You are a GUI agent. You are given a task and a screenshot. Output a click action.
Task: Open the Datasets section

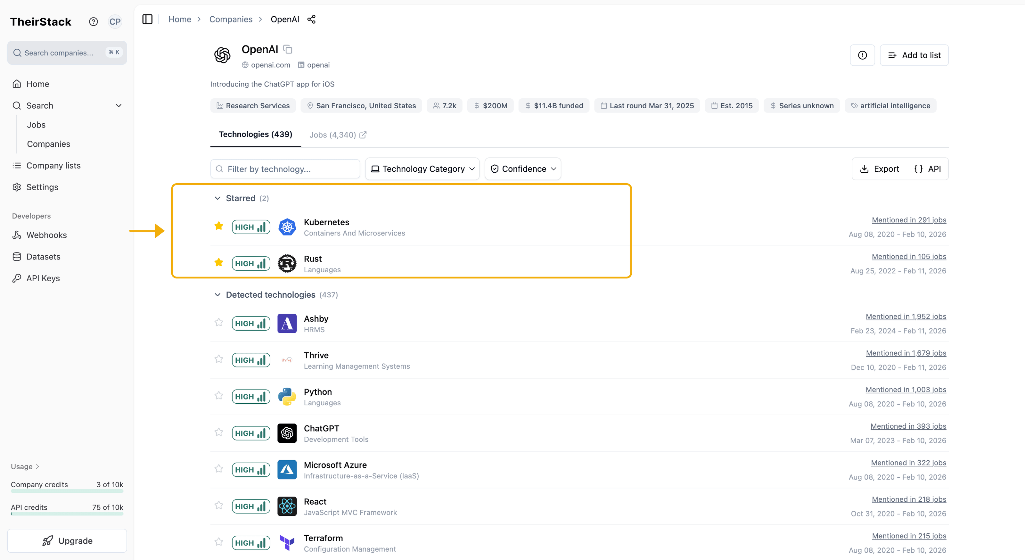point(43,256)
